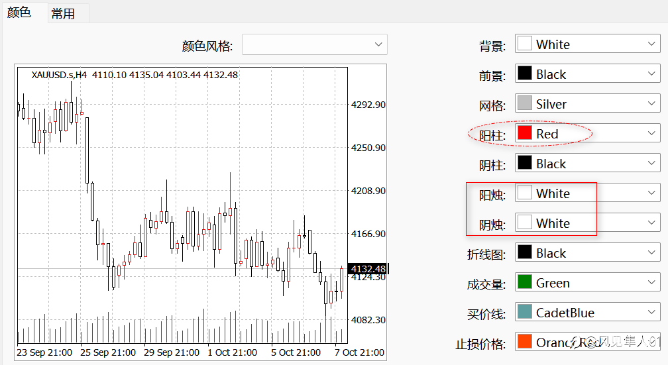Open the 买价线 color dropdown arrow
Screen dimensions: 668x365
651,312
